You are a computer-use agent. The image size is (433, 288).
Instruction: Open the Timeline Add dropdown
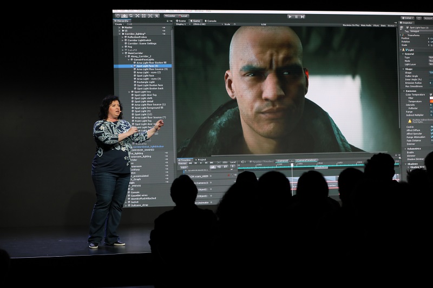point(183,168)
